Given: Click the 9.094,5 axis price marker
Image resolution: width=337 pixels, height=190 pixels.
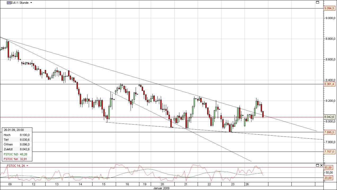Looking at the screenshot, I should (x=329, y=8).
